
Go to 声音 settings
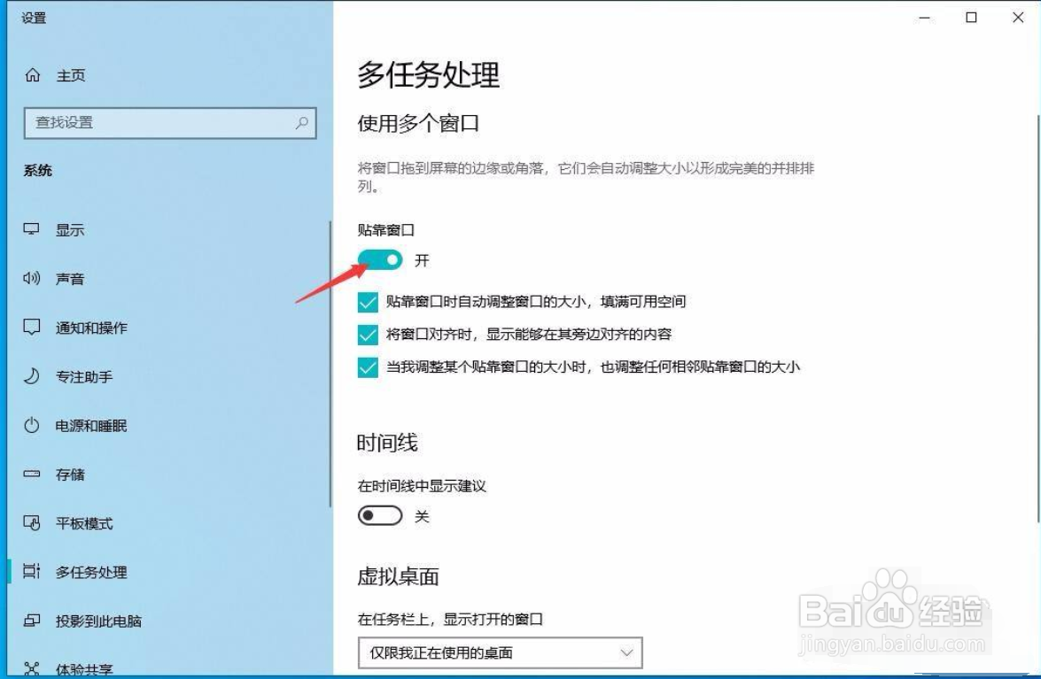coord(70,279)
